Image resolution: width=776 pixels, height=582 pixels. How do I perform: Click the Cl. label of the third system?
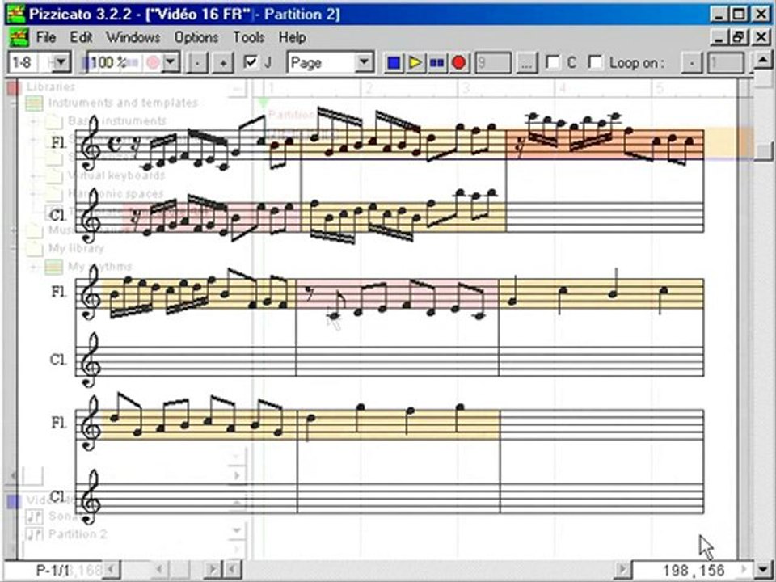[x=58, y=496]
